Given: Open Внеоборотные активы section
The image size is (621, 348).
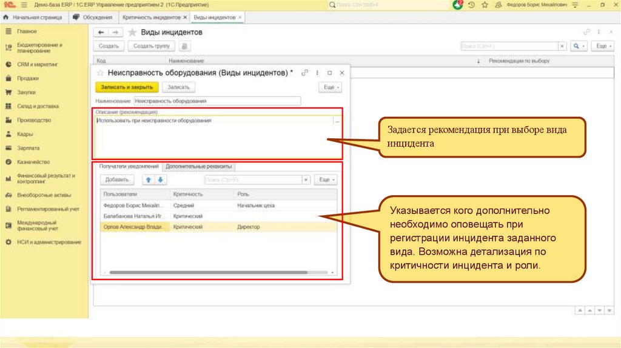Looking at the screenshot, I should [44, 195].
